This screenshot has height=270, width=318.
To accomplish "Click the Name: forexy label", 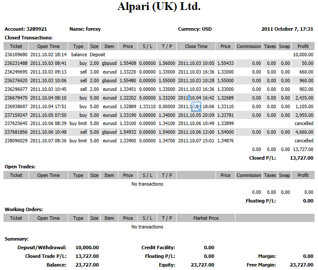I will tap(85, 29).
